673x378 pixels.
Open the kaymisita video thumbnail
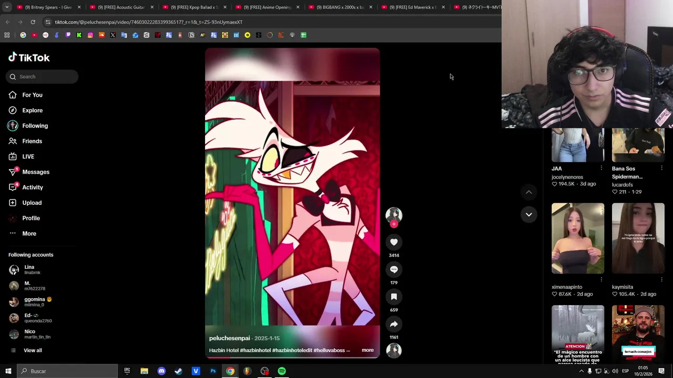click(638, 238)
